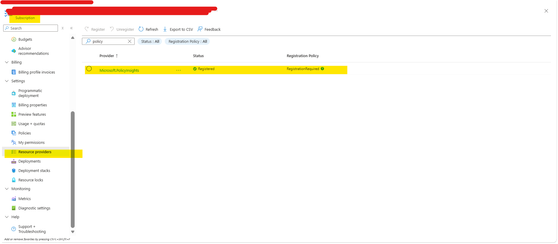Image resolution: width=558 pixels, height=244 pixels.
Task: Sort by the Provider column header
Action: tap(109, 56)
